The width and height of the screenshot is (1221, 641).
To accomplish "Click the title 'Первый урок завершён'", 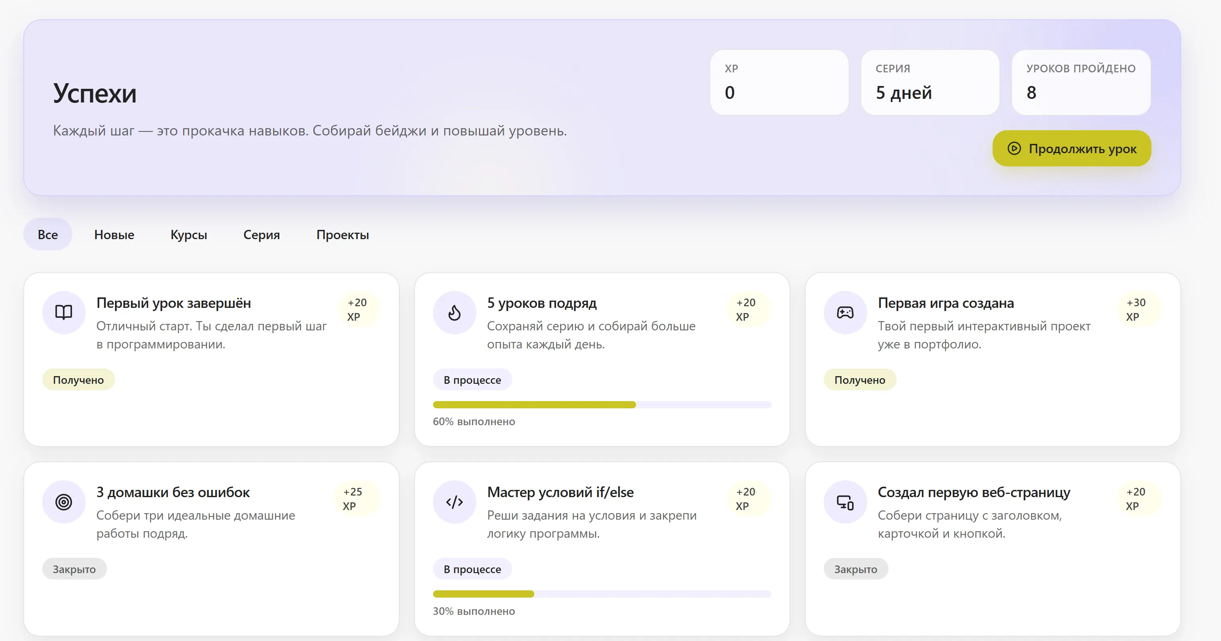I will pyautogui.click(x=173, y=303).
